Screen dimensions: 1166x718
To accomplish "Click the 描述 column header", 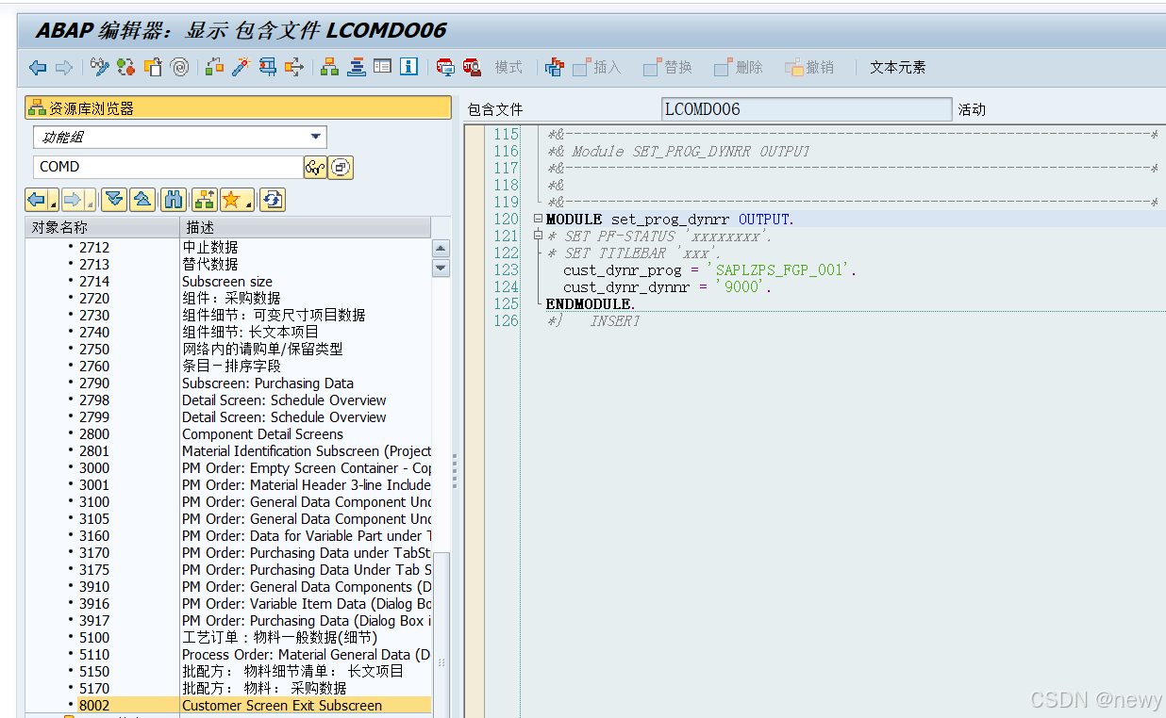I will click(305, 227).
